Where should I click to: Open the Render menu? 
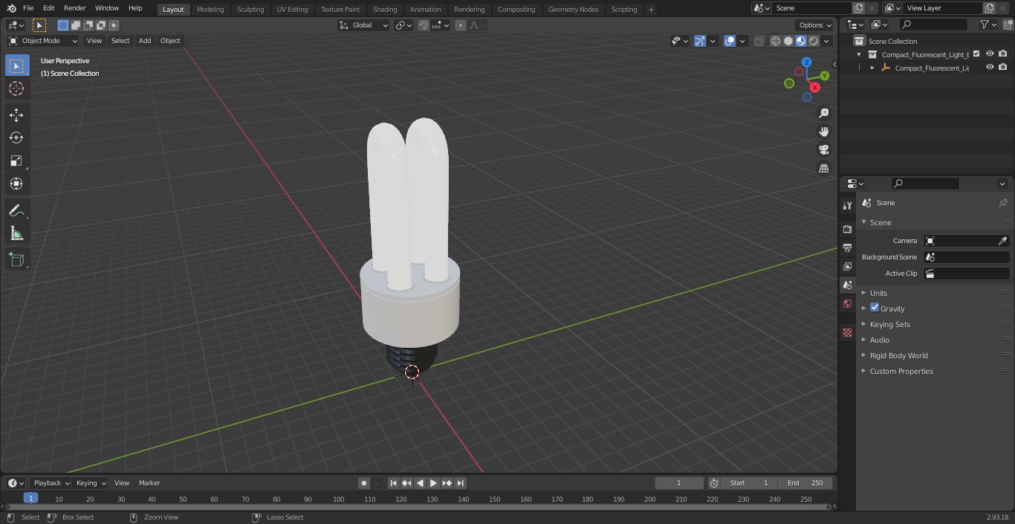point(74,8)
